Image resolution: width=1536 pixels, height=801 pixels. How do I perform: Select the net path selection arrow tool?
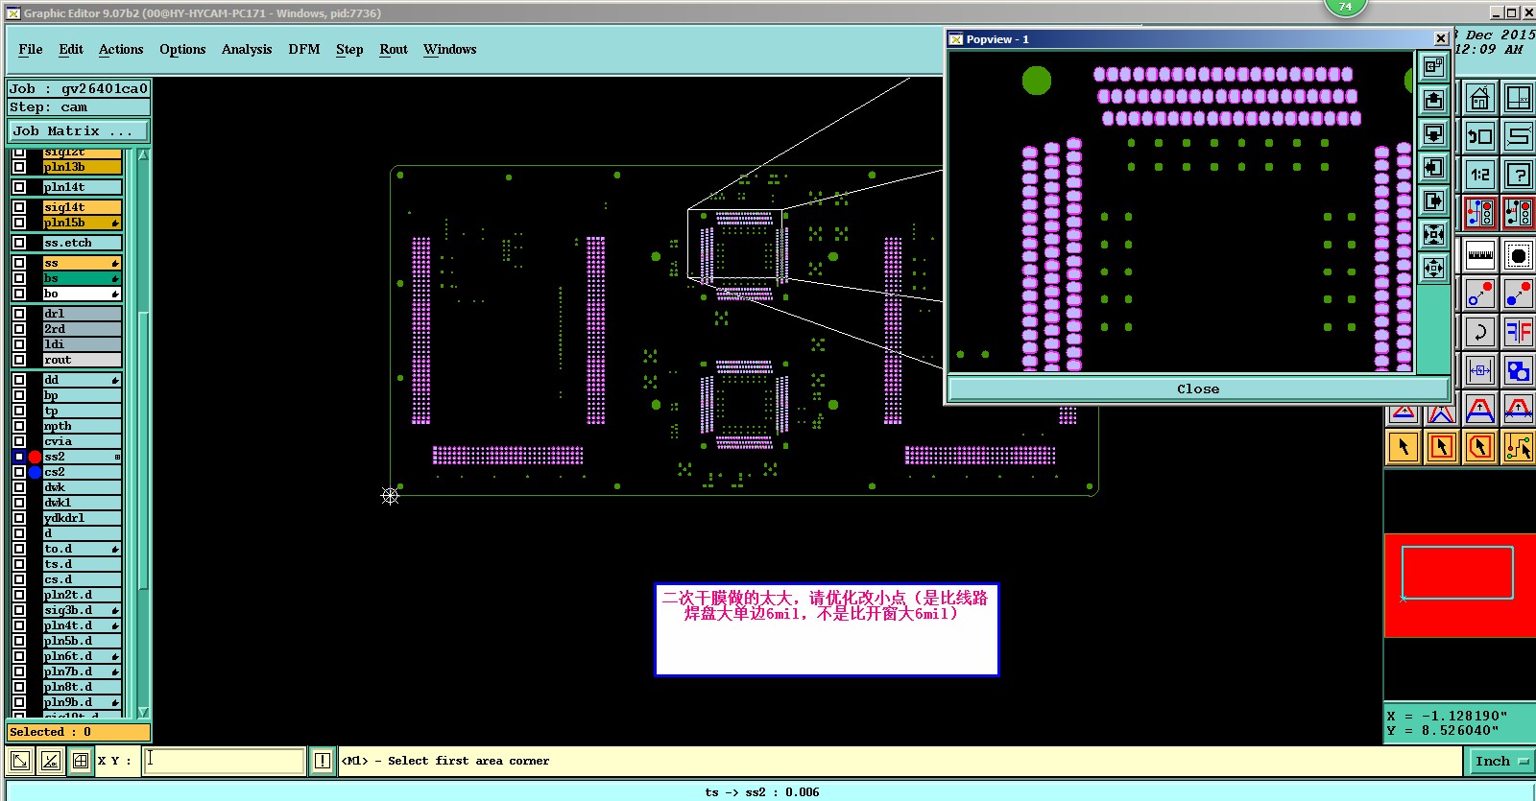pos(1518,446)
